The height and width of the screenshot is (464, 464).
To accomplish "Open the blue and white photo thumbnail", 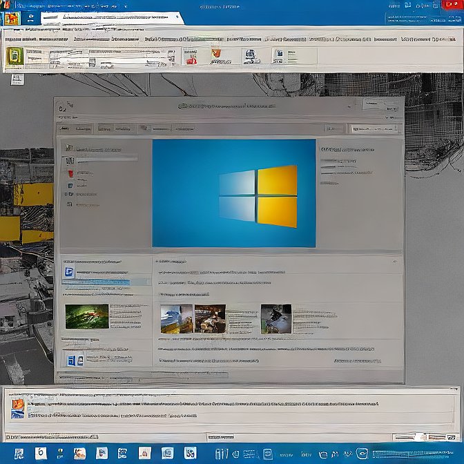I will tap(176, 319).
